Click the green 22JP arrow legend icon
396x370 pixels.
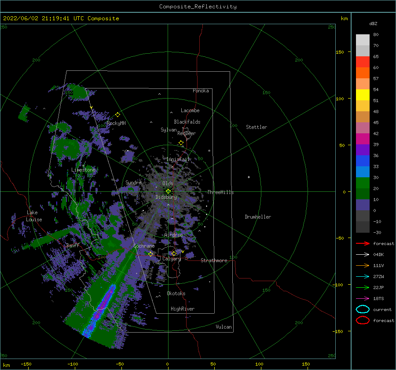pos(363,287)
